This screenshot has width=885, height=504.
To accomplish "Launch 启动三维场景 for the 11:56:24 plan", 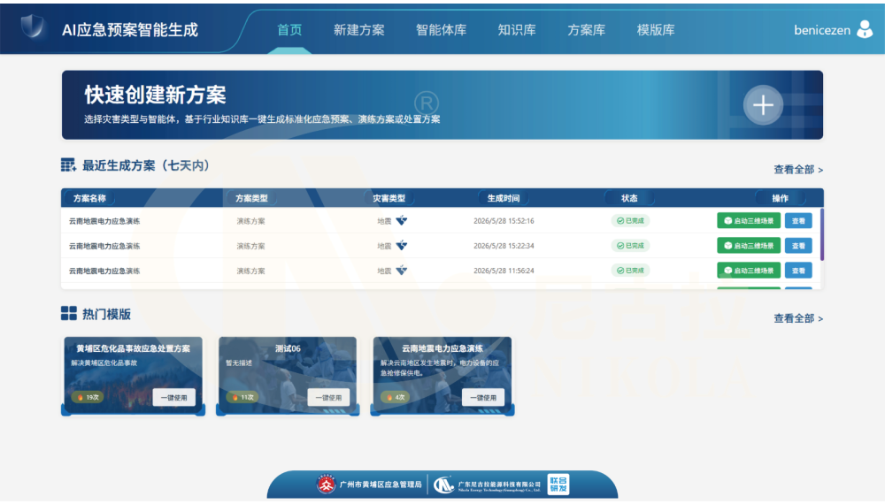I will click(x=749, y=270).
